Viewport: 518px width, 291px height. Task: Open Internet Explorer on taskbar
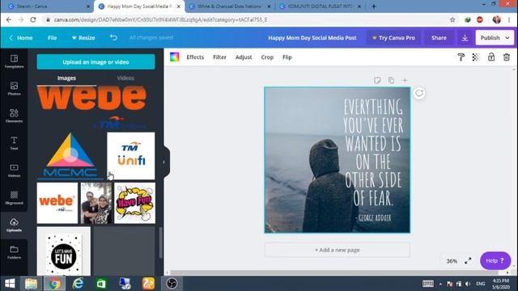tap(78, 284)
